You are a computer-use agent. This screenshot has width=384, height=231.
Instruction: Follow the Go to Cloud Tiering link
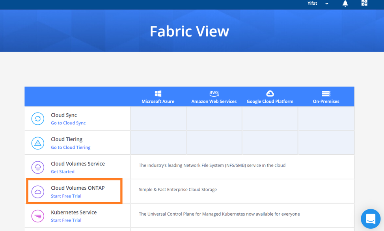[x=71, y=148]
